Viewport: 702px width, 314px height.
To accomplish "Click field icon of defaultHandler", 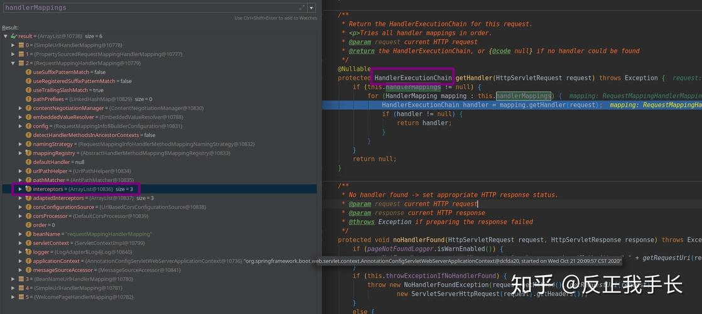I will tap(29, 162).
